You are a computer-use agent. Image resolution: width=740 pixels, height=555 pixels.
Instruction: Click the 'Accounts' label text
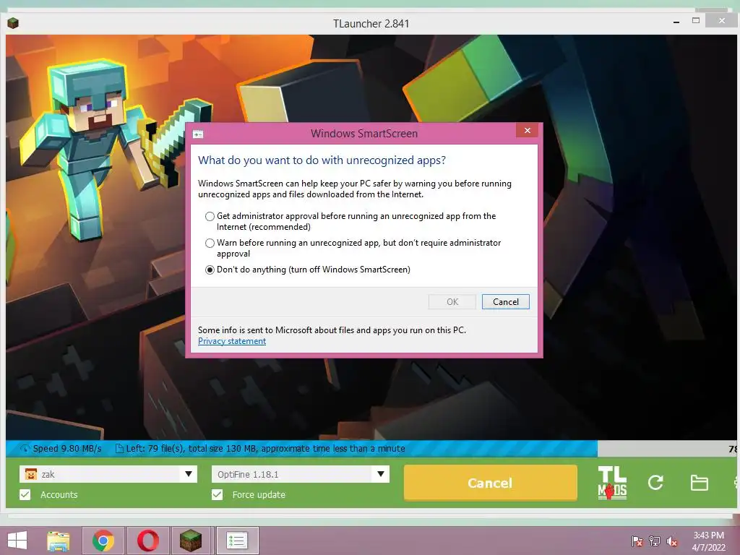pos(59,494)
